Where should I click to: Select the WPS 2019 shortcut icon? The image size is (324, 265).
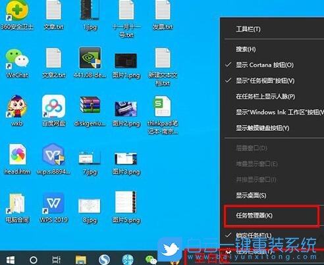pos(53,208)
